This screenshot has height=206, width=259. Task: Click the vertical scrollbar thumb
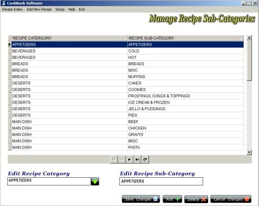click(249, 61)
